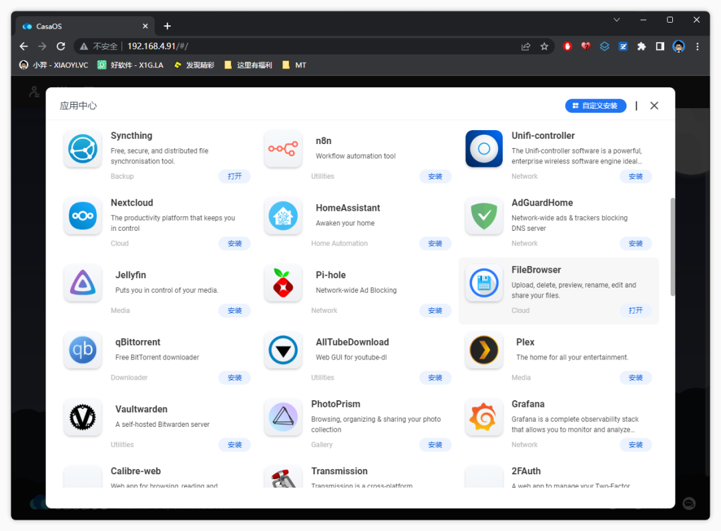This screenshot has height=531, width=721.
Task: Click the app list vertical scrollbar
Action: click(x=672, y=247)
